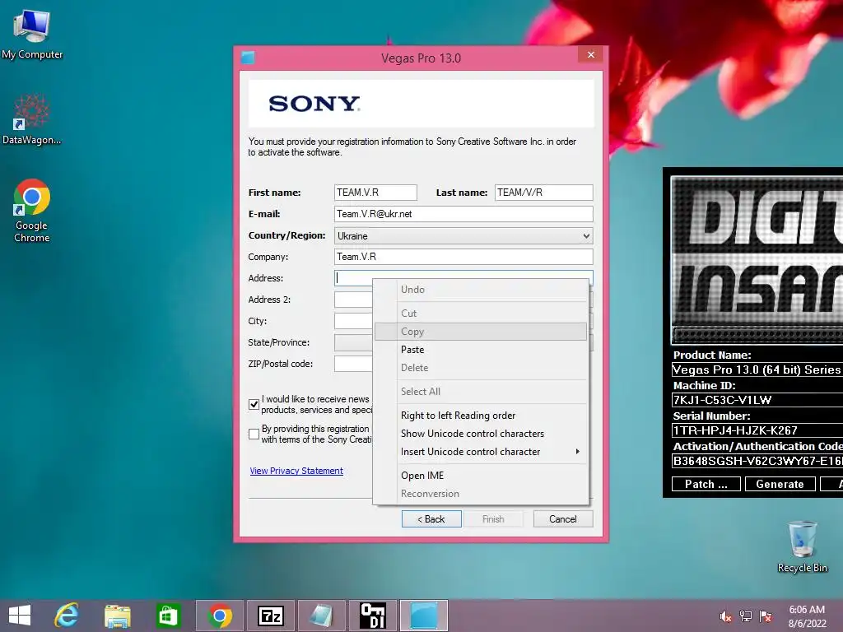Click the greyed Finish button

coord(493,518)
